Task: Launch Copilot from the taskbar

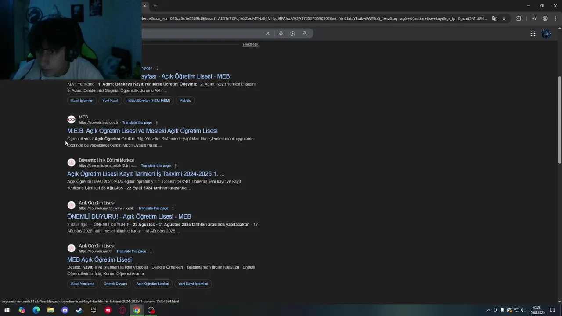Action: coord(22,310)
